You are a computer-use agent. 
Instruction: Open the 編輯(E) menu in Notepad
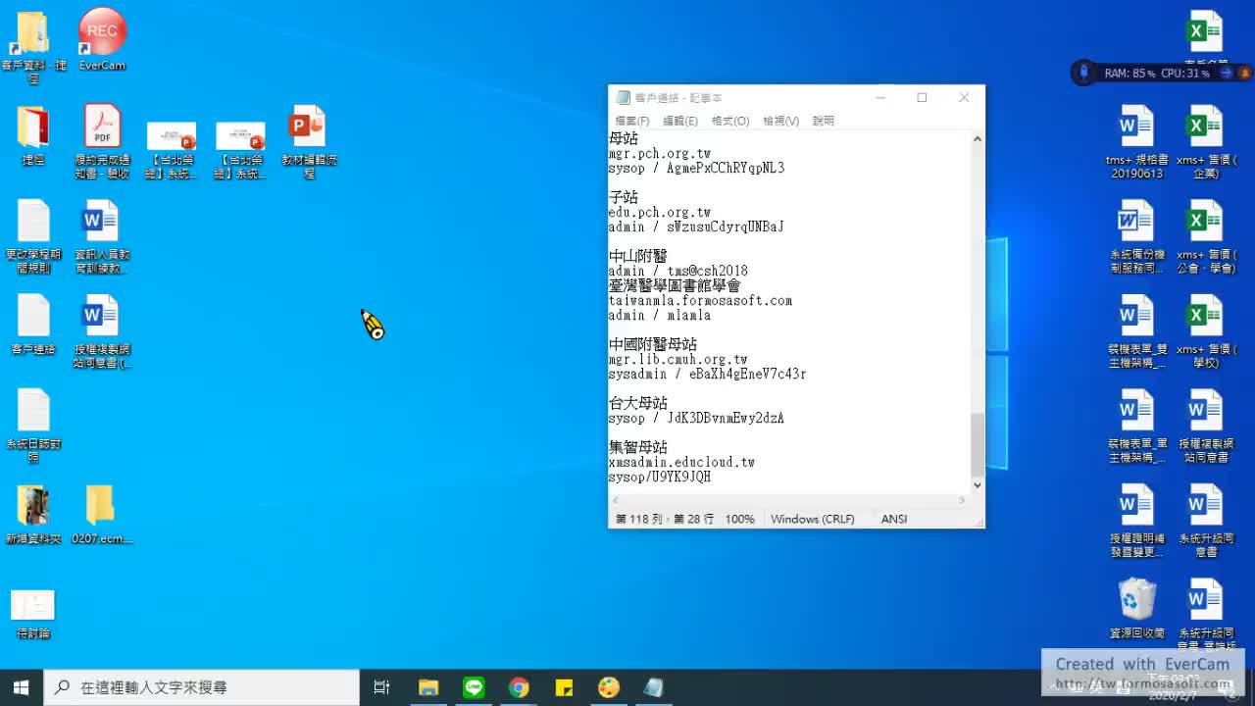click(x=679, y=121)
